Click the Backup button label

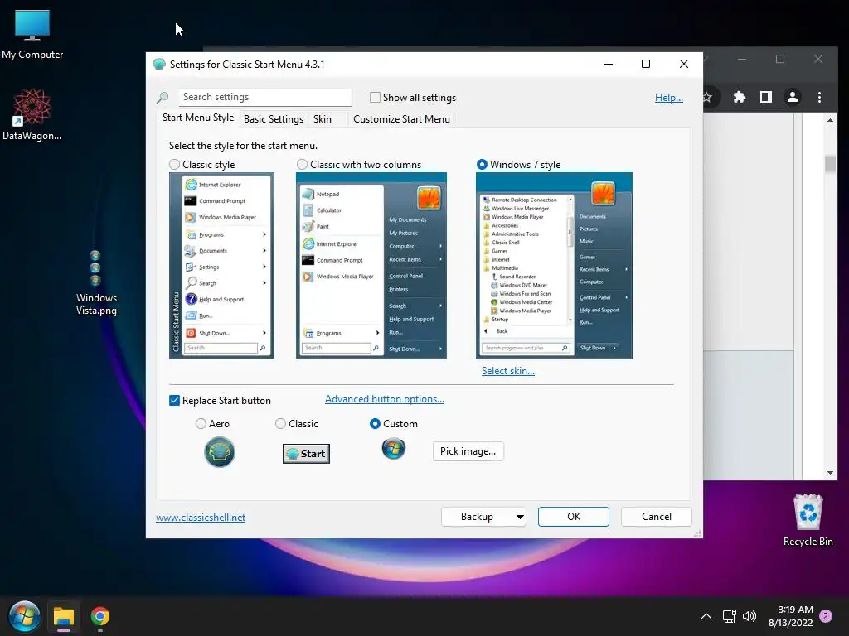pos(477,517)
